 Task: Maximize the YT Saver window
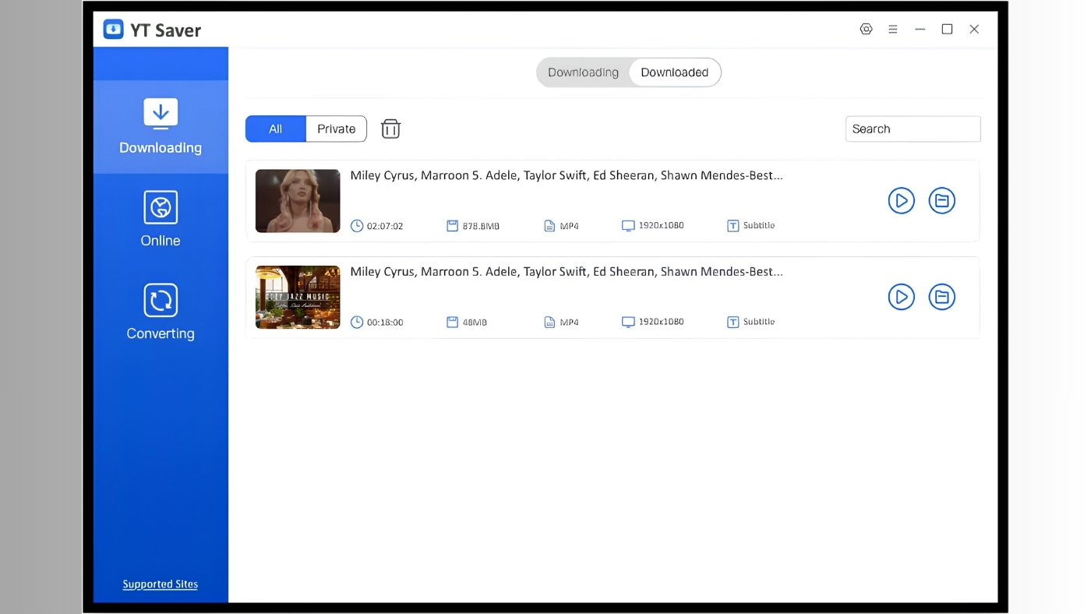[947, 30]
